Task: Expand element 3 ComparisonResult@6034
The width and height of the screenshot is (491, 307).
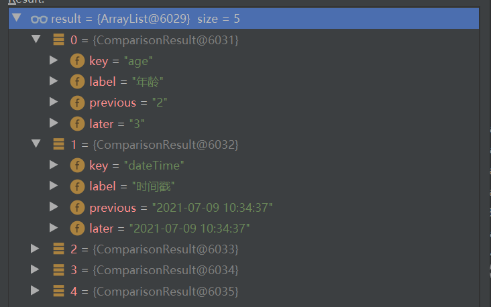Action: (35, 269)
